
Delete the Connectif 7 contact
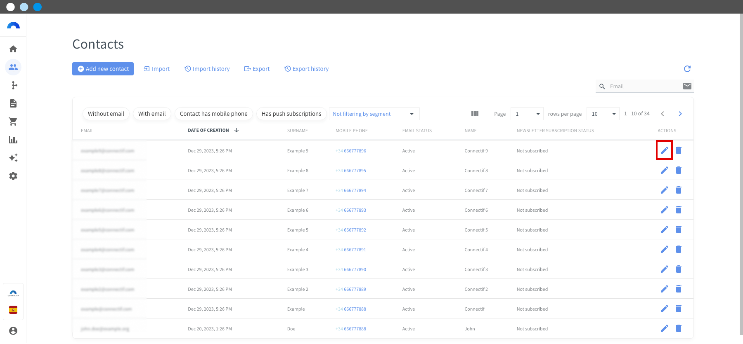tap(679, 190)
